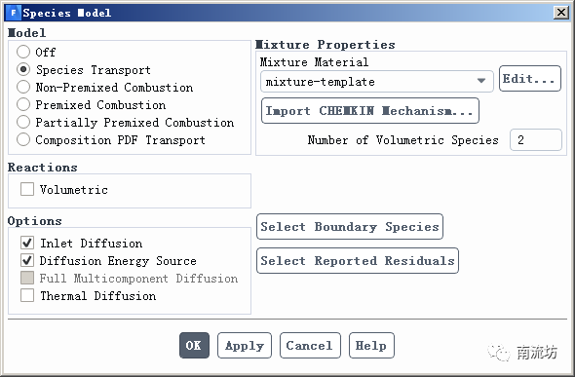The height and width of the screenshot is (377, 575).
Task: Open Import CHEMKIN Mechanism dialog
Action: (x=370, y=111)
